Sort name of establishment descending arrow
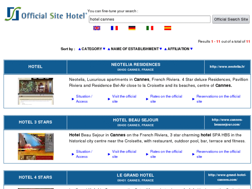 (160, 49)
